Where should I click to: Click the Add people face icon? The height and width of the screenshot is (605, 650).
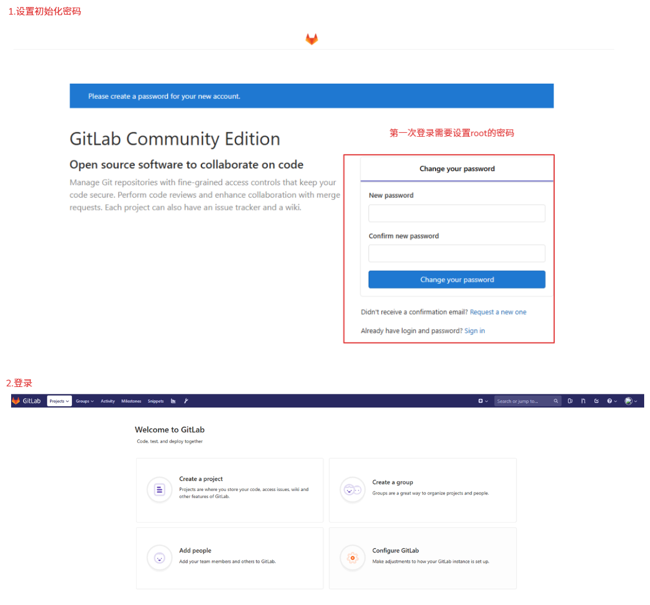point(159,558)
